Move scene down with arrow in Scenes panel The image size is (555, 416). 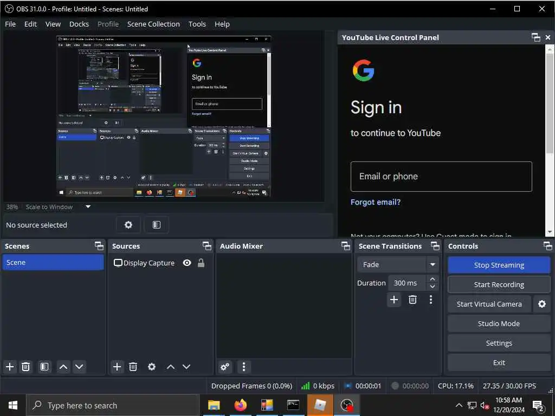pos(79,367)
